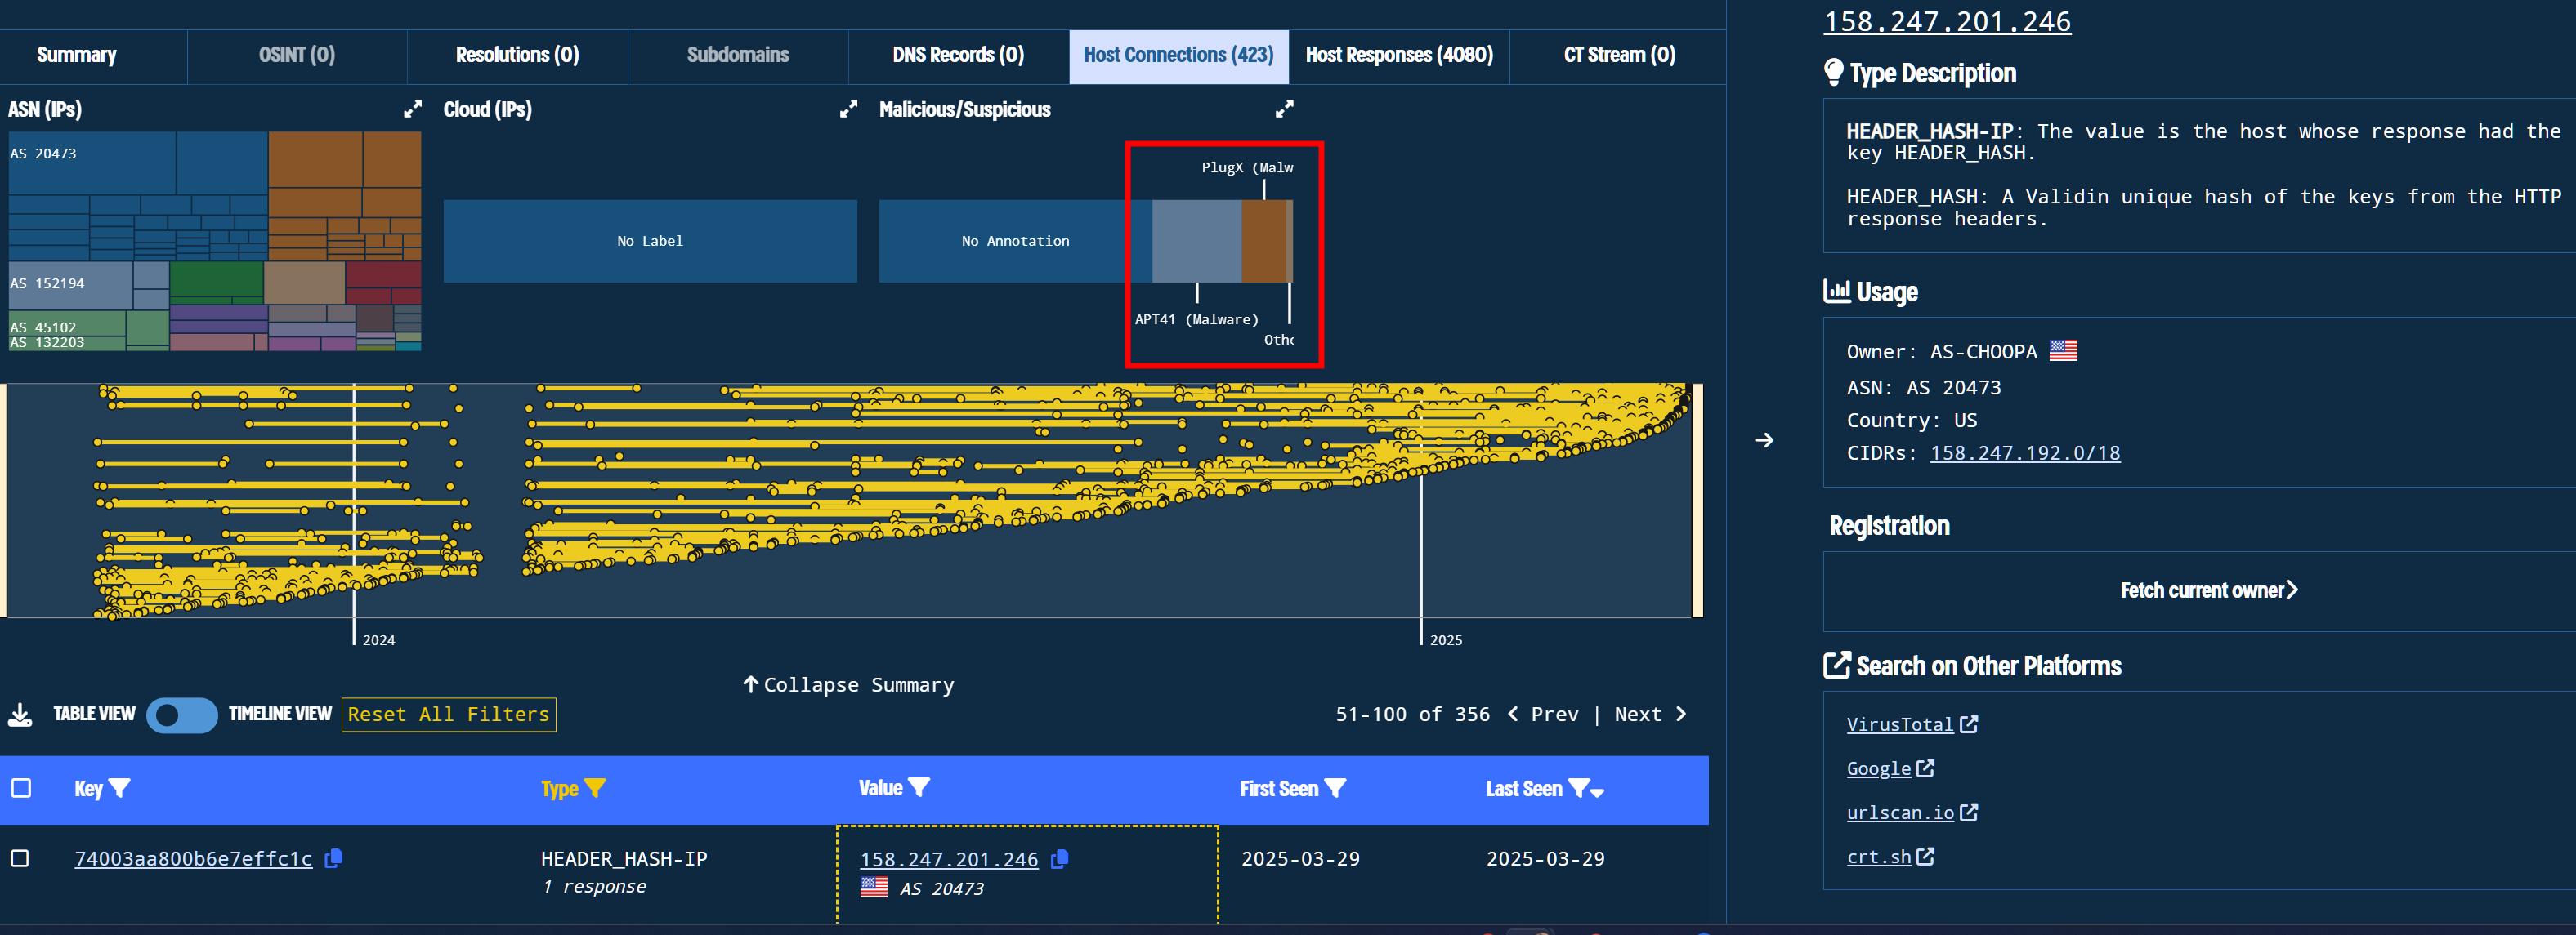The image size is (2576, 935).
Task: Check the select-all header checkbox
Action: point(21,788)
